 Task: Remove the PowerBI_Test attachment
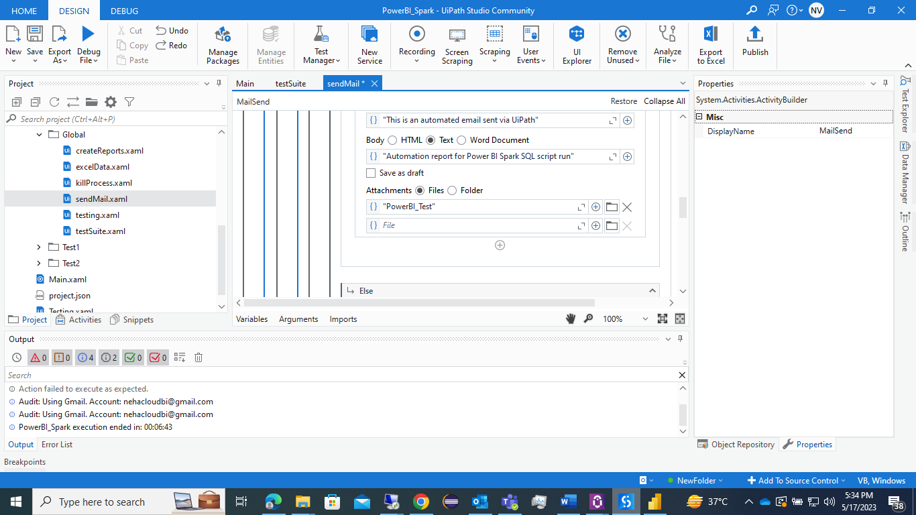click(x=627, y=207)
